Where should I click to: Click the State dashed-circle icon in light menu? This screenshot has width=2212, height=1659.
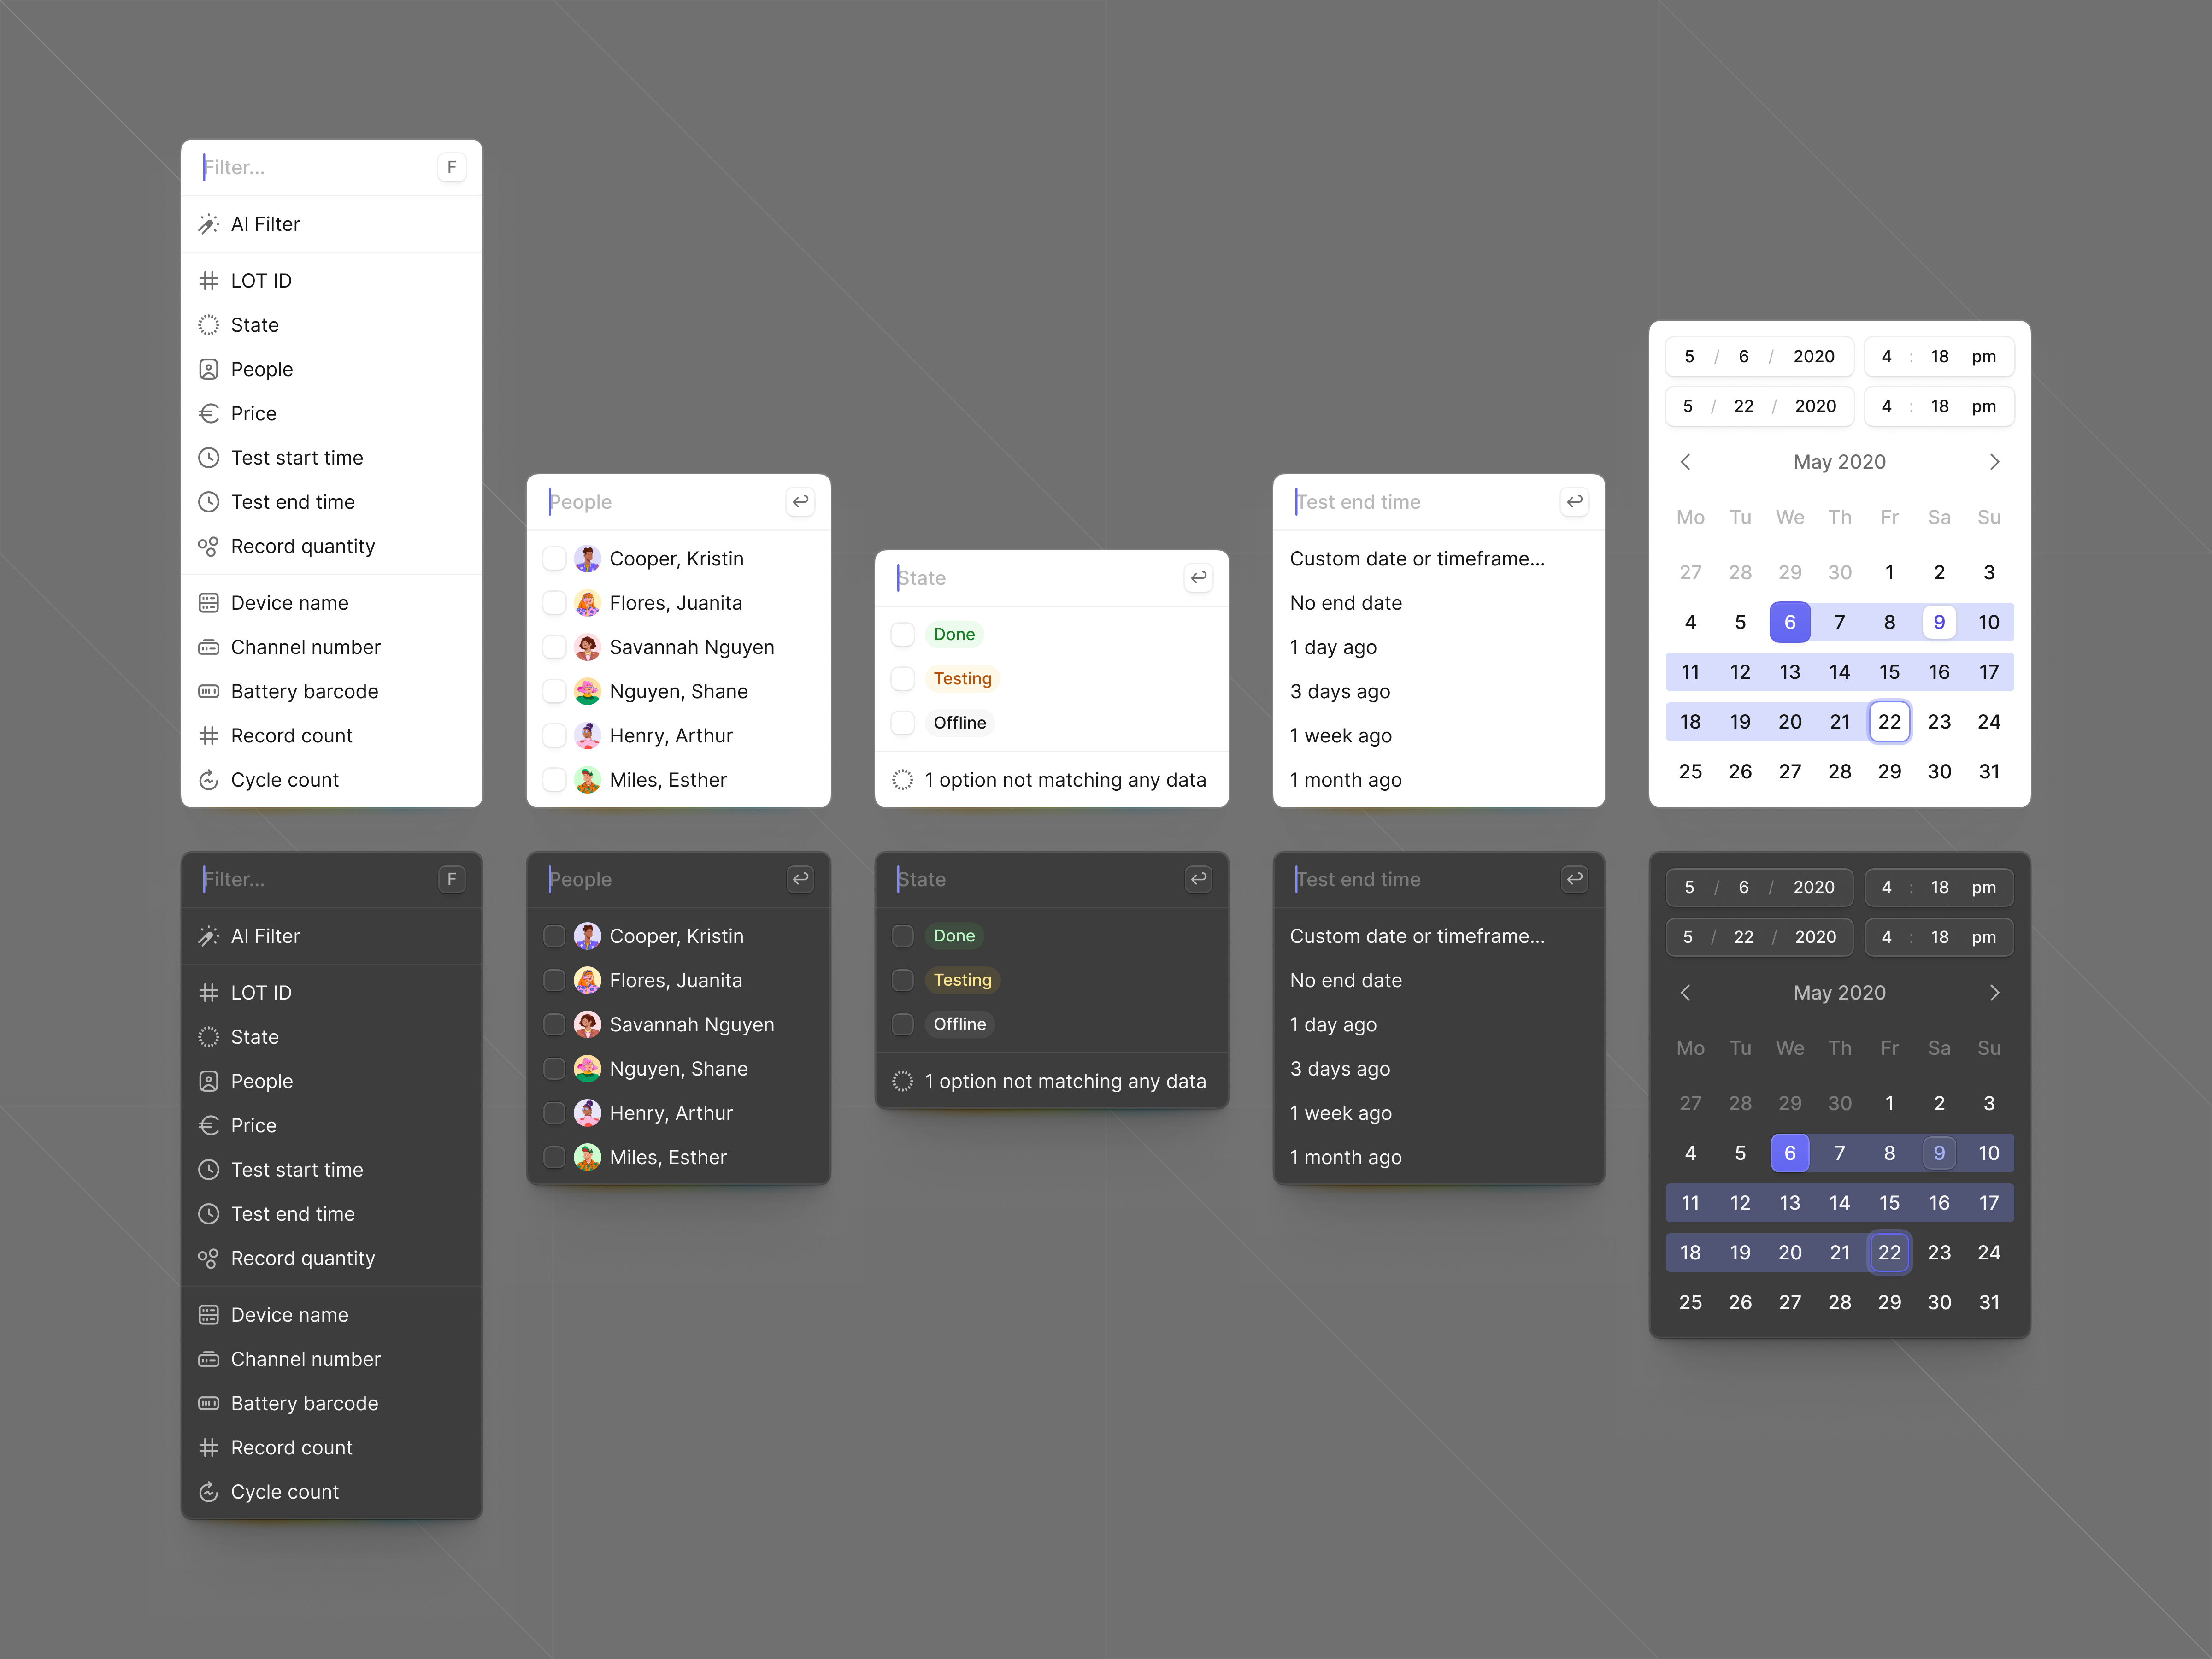tap(208, 325)
